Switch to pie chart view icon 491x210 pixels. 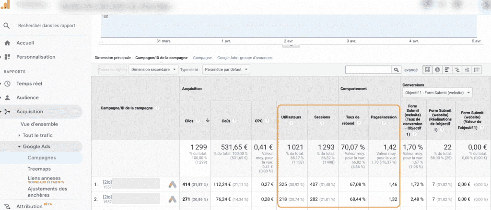(x=437, y=70)
